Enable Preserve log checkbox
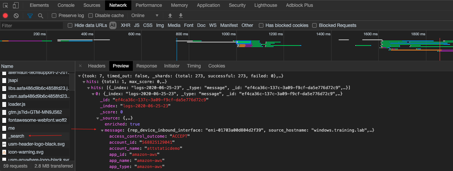 [54, 16]
